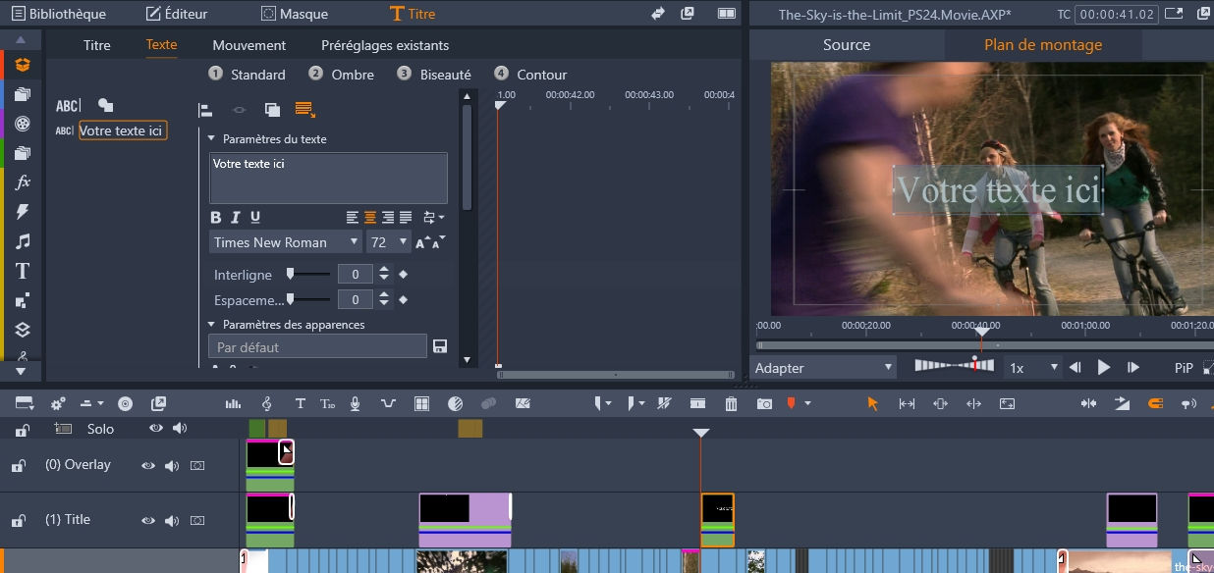Hide the Overlay track with eye icon

(148, 466)
